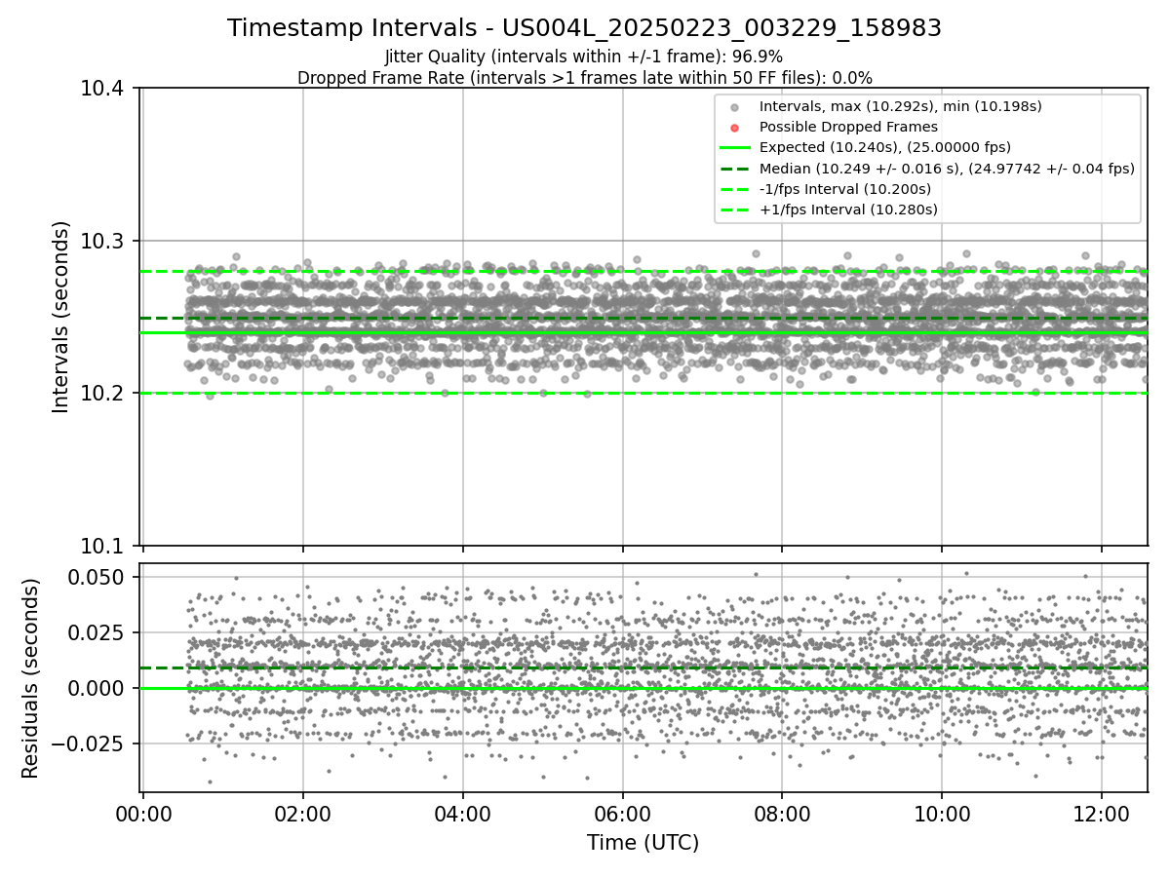Click the 0.000 tick label on the residuals axis
1170x877 pixels.
tap(97, 688)
